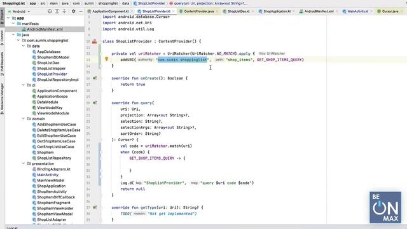The image size is (407, 229).
Task: Open the Logcat tool window
Action: click(12, 228)
